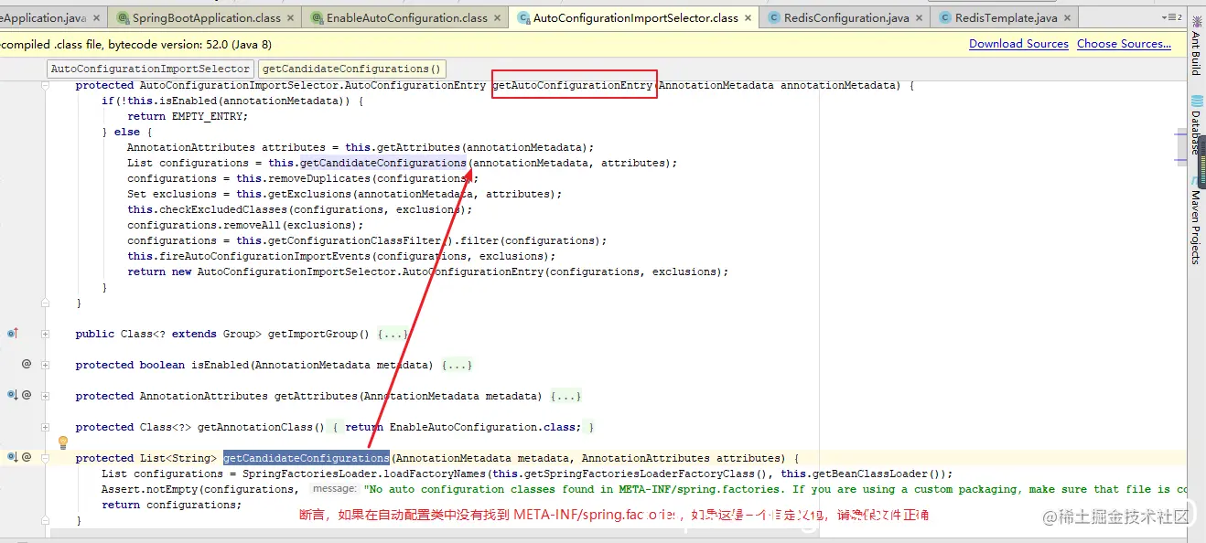The height and width of the screenshot is (543, 1206).
Task: Click the Assert.notEmpty call
Action: click(x=150, y=489)
